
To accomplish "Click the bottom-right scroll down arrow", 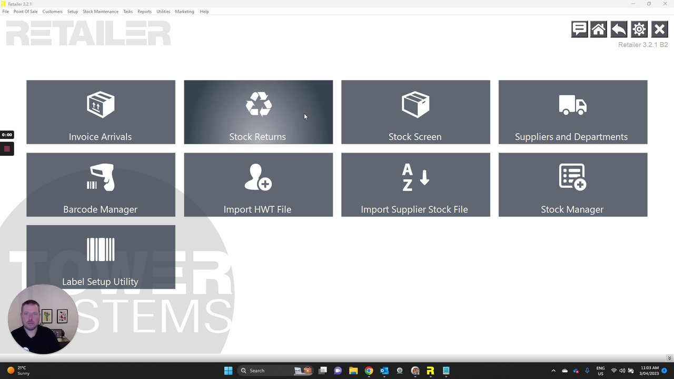I will [669, 358].
